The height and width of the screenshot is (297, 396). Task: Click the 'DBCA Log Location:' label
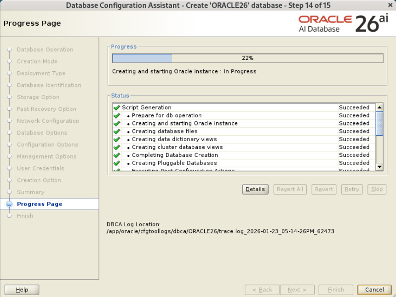[133, 224]
